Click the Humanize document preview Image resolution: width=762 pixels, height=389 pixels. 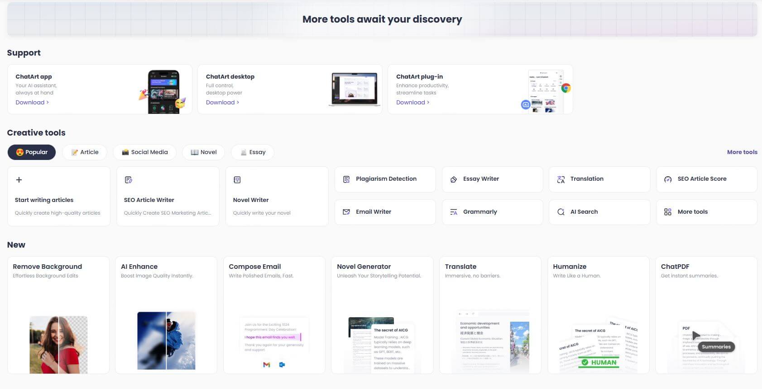tap(599, 346)
